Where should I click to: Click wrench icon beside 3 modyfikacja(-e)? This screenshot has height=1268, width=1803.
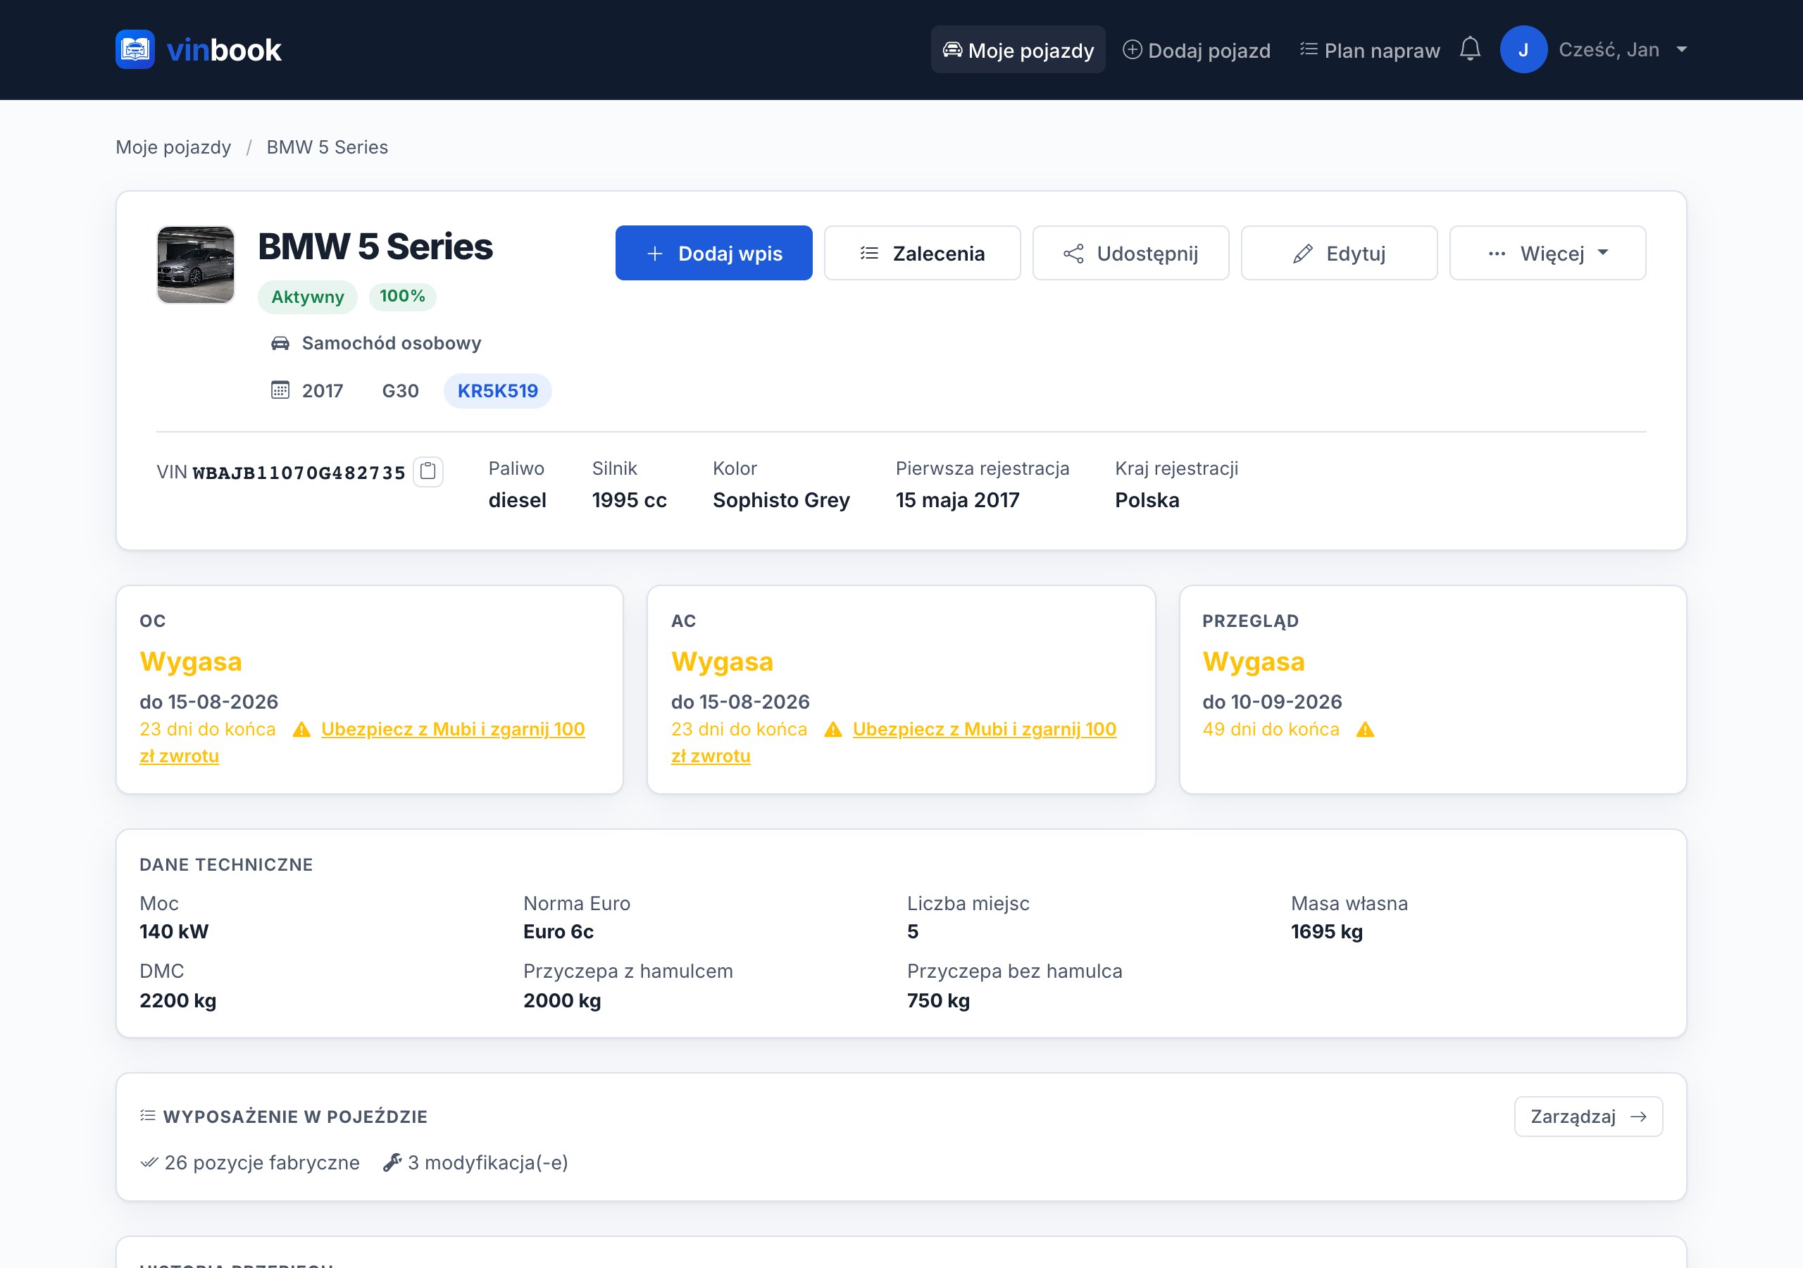392,1163
